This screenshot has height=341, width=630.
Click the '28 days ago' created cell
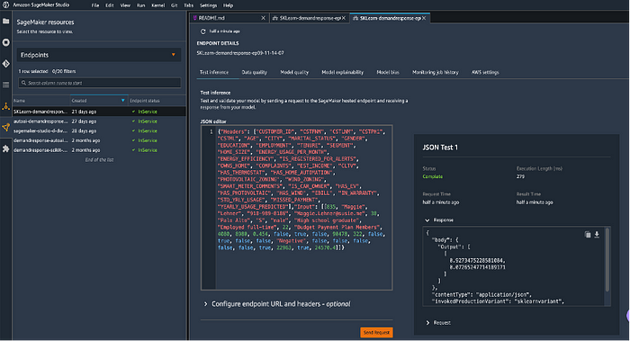84,131
